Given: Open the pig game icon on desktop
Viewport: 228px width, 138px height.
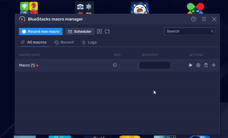Looking at the screenshot, I should point(140,8).
